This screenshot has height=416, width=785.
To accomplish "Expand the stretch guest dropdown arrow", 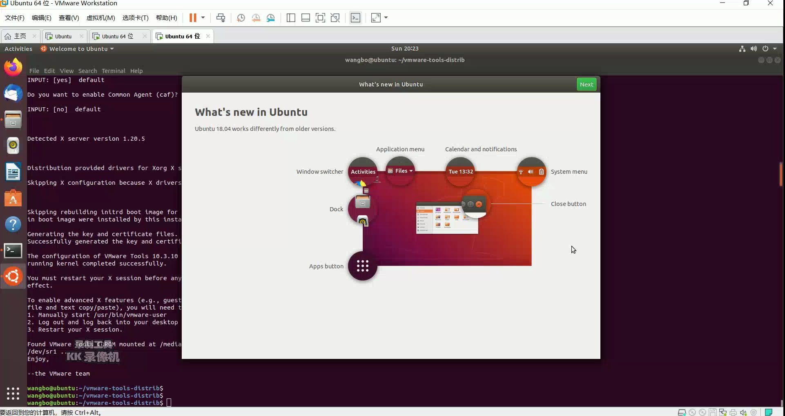I will point(386,18).
